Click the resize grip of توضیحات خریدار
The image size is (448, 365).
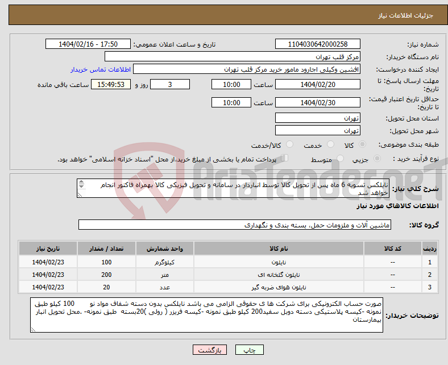(33, 330)
